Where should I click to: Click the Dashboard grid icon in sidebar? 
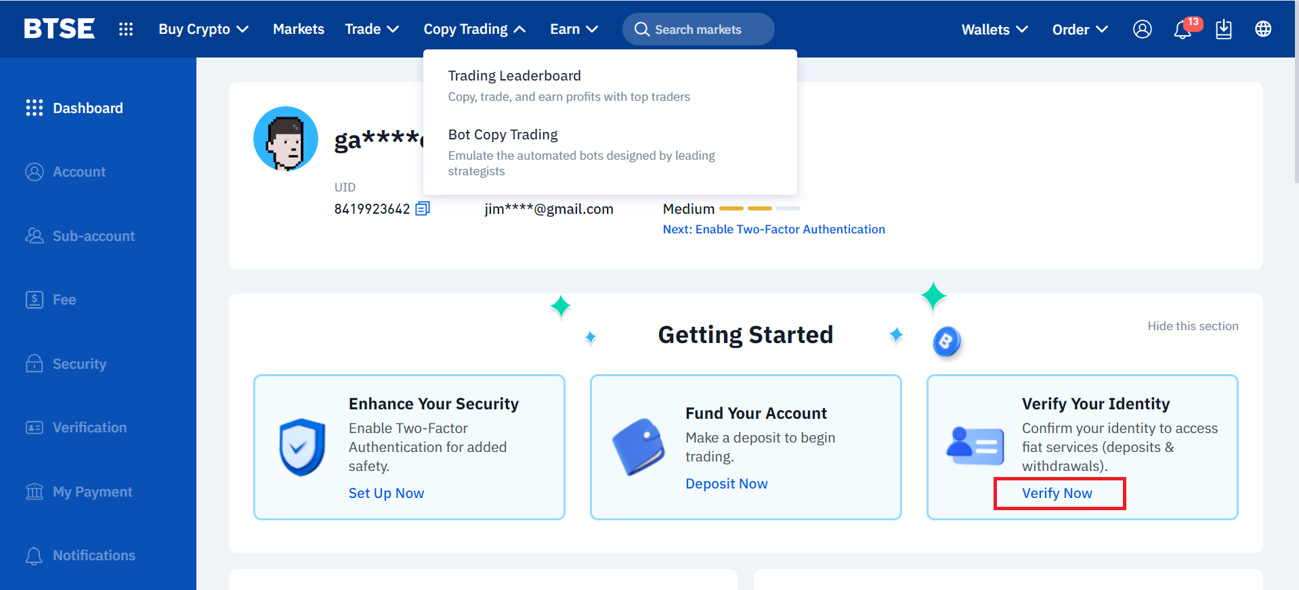[35, 108]
